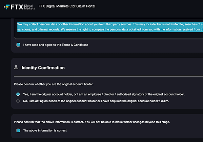203x142 pixels.
Task: Click the bold FTX wordmark letters
Action: pyautogui.click(x=17, y=7)
